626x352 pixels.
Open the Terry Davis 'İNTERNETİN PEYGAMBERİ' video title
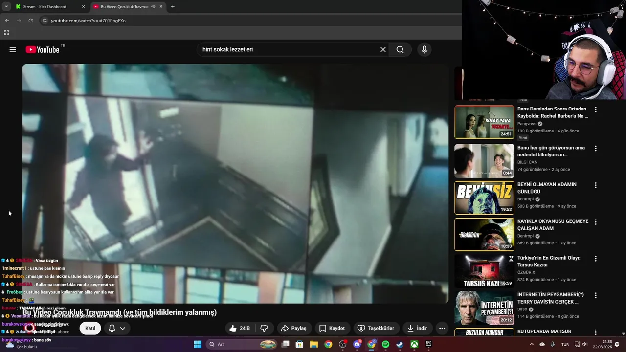point(551,298)
